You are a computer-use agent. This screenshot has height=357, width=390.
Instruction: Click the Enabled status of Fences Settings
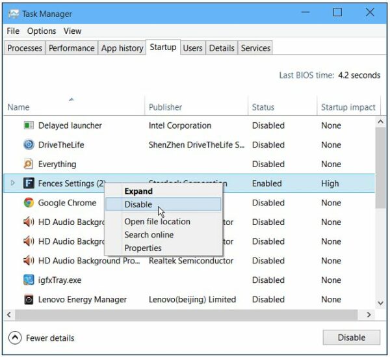tap(267, 183)
